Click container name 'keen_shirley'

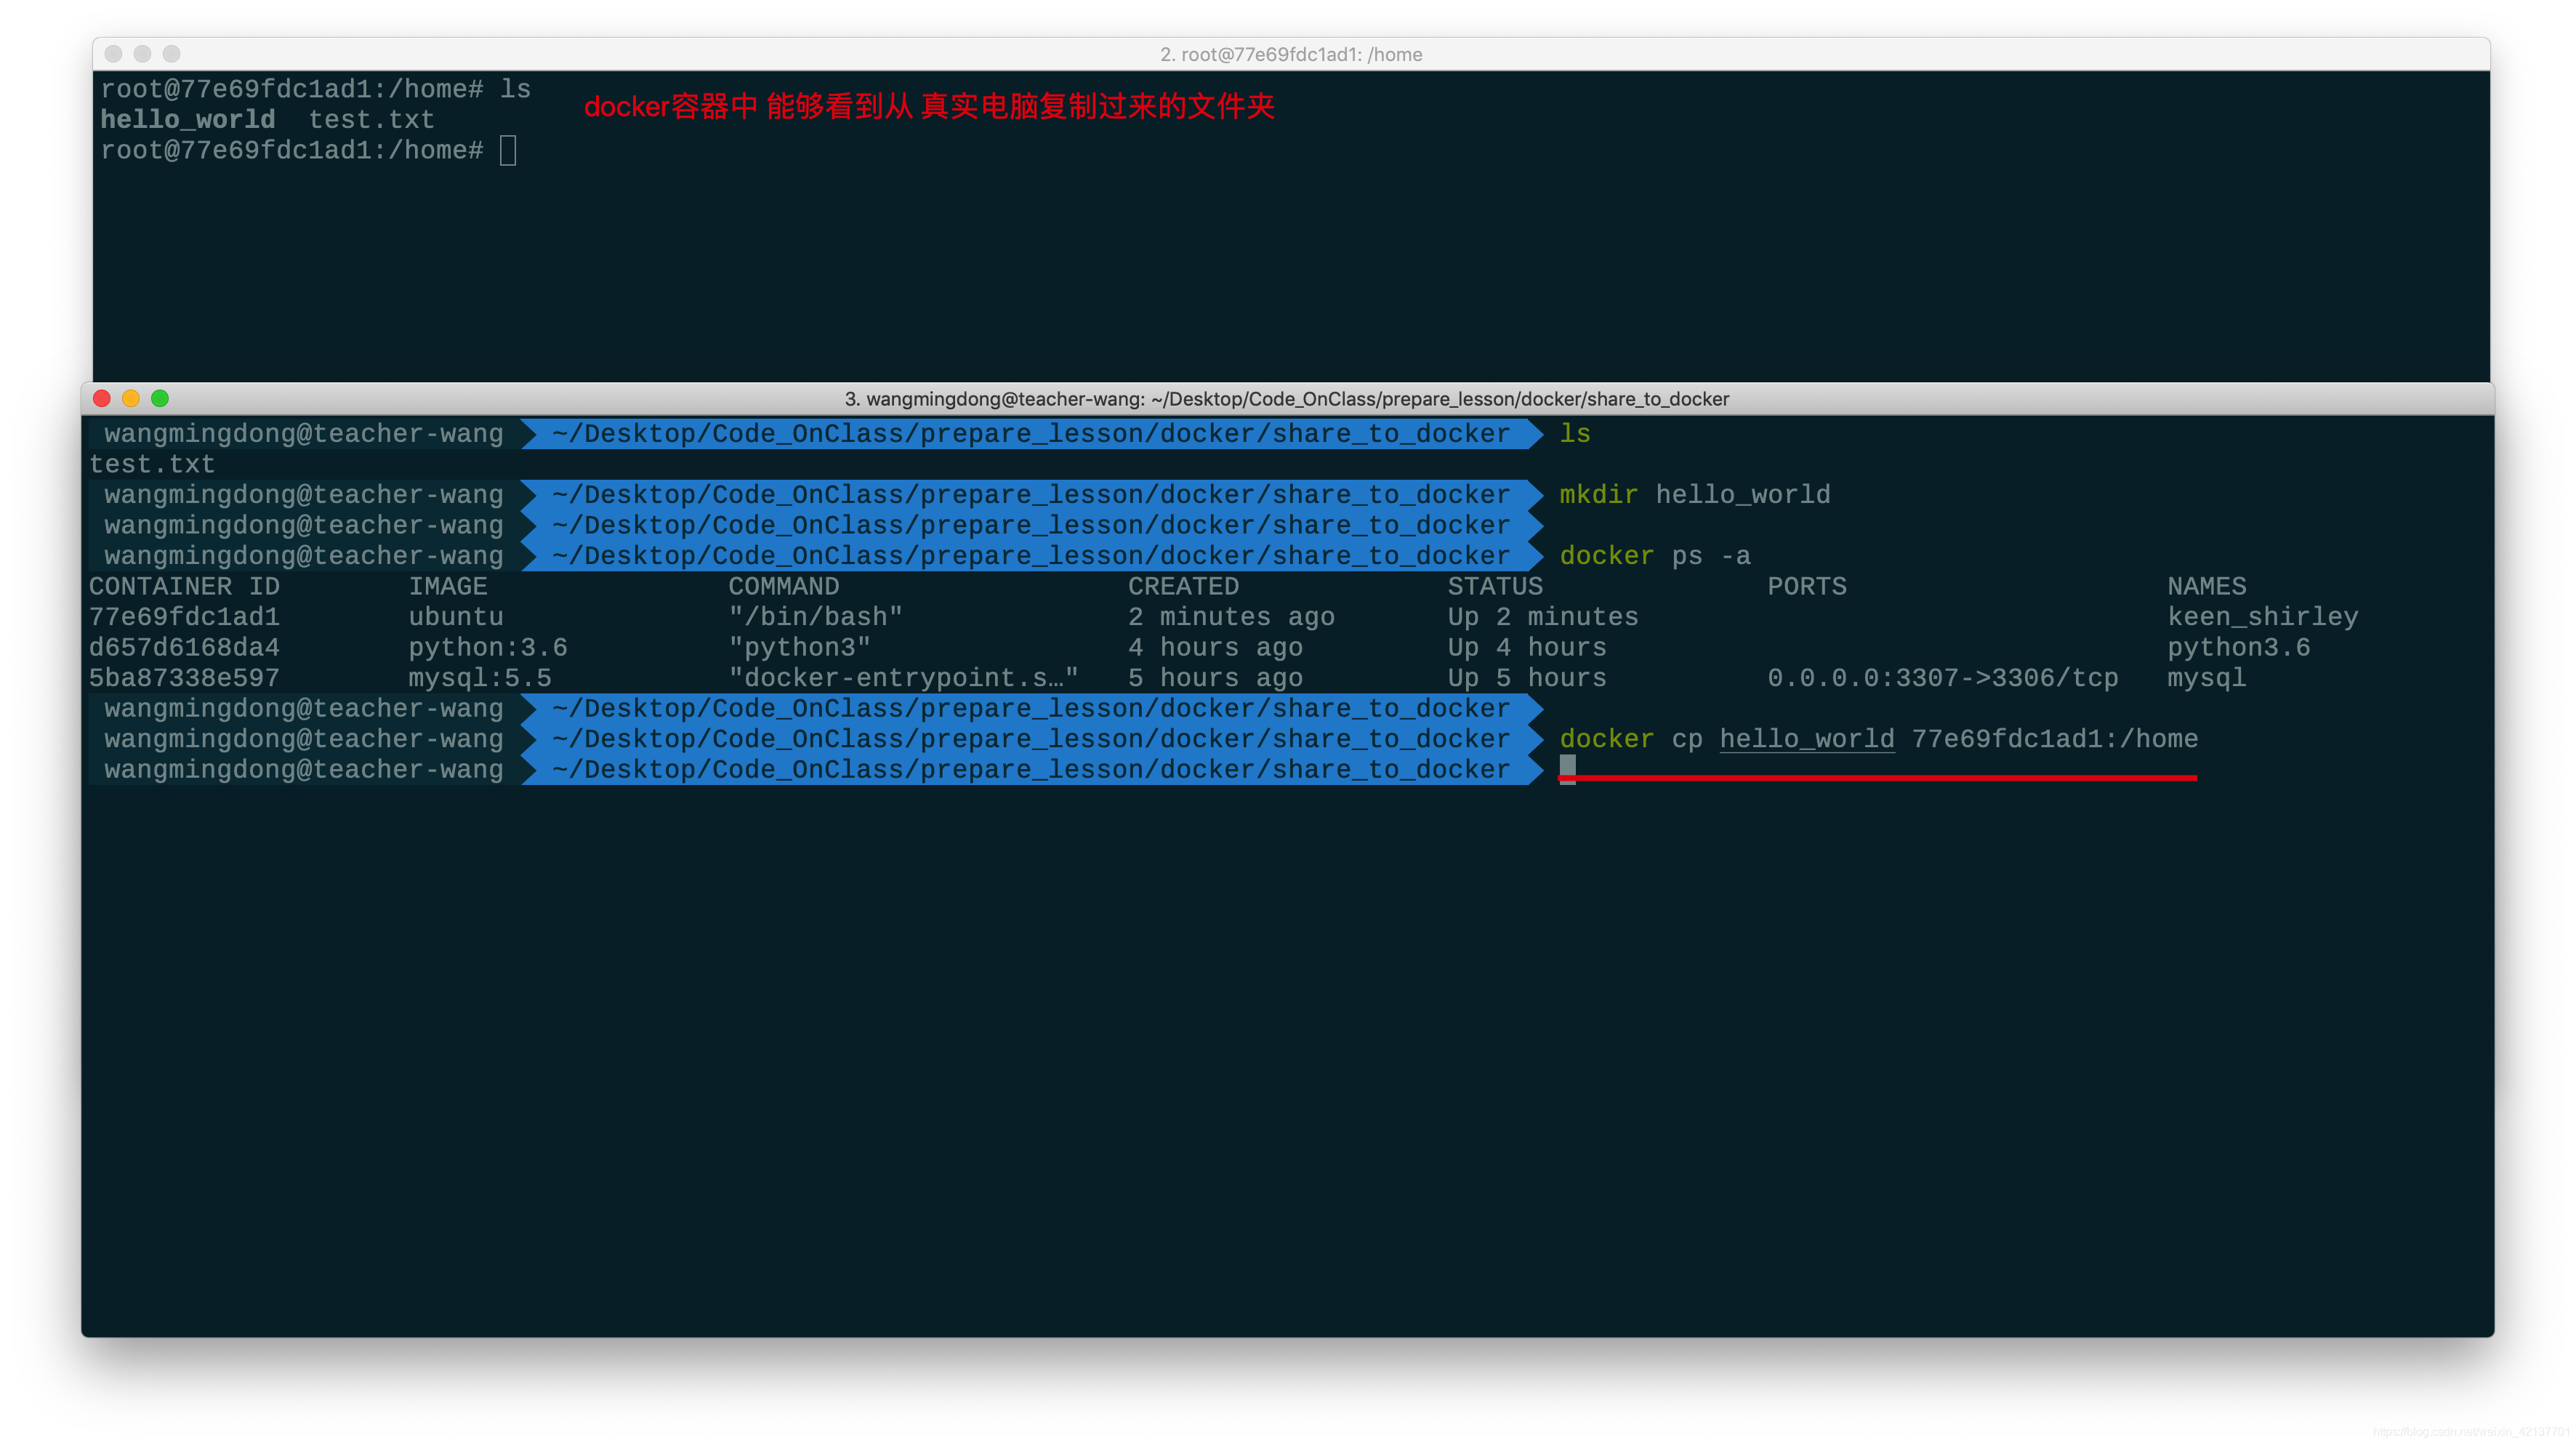point(2263,617)
